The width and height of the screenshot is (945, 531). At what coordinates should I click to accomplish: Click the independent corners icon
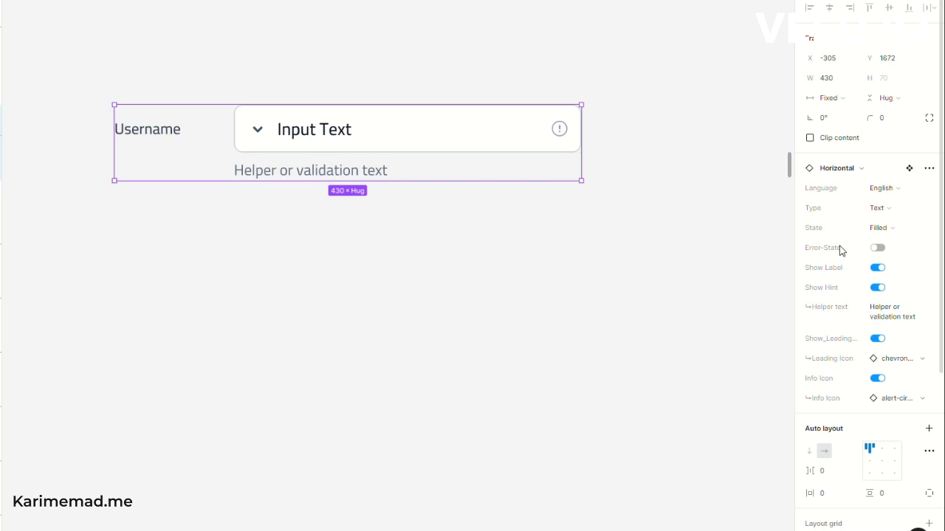(929, 118)
